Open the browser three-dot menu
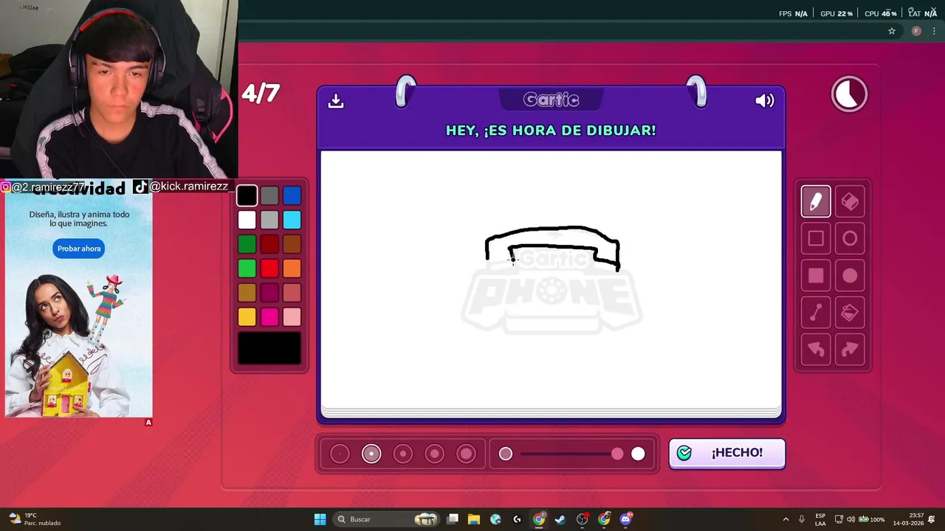 [x=934, y=31]
